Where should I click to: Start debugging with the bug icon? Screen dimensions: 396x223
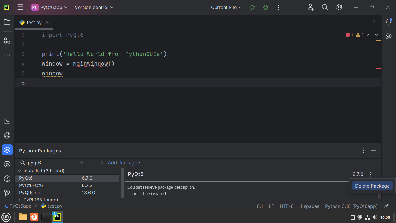[x=266, y=7]
